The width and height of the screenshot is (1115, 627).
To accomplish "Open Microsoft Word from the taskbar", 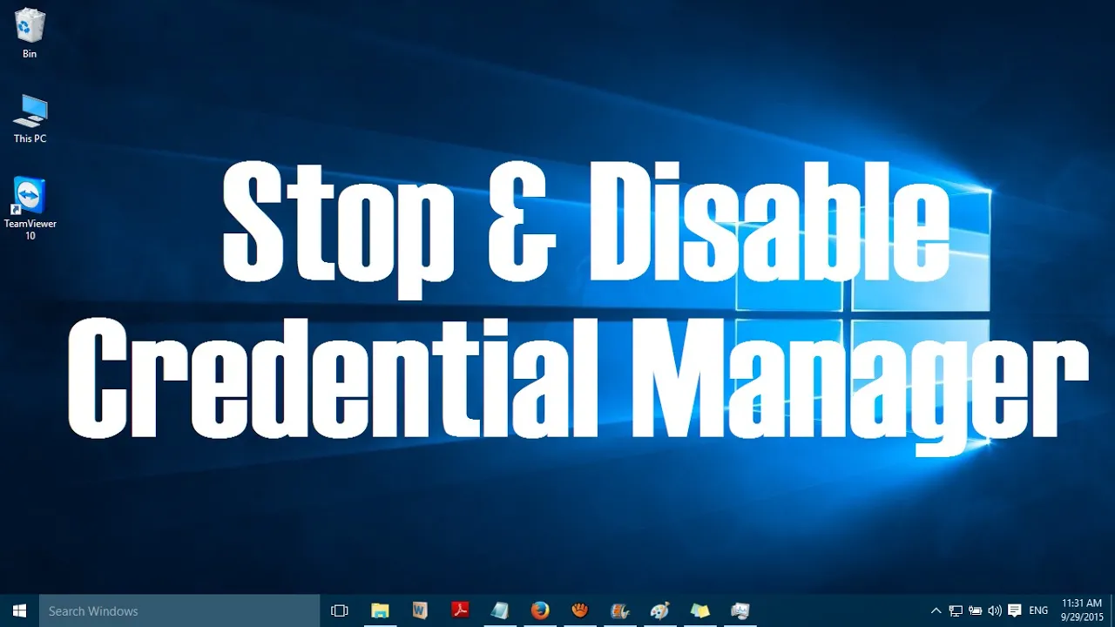I will point(420,610).
